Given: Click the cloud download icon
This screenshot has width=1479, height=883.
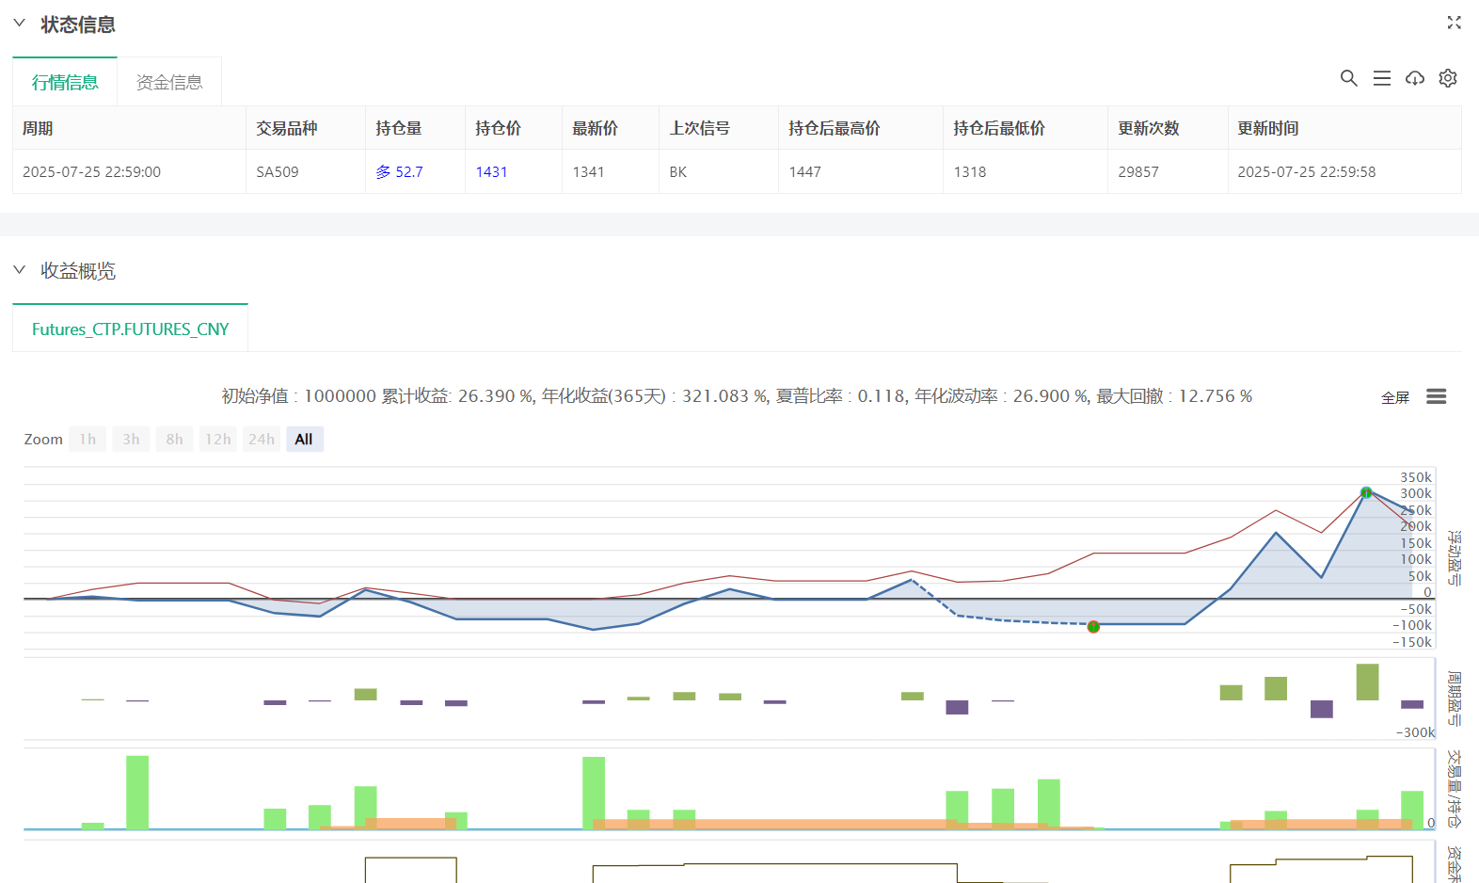Looking at the screenshot, I should point(1414,78).
